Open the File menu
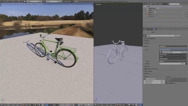188x106 pixels. point(6,1)
